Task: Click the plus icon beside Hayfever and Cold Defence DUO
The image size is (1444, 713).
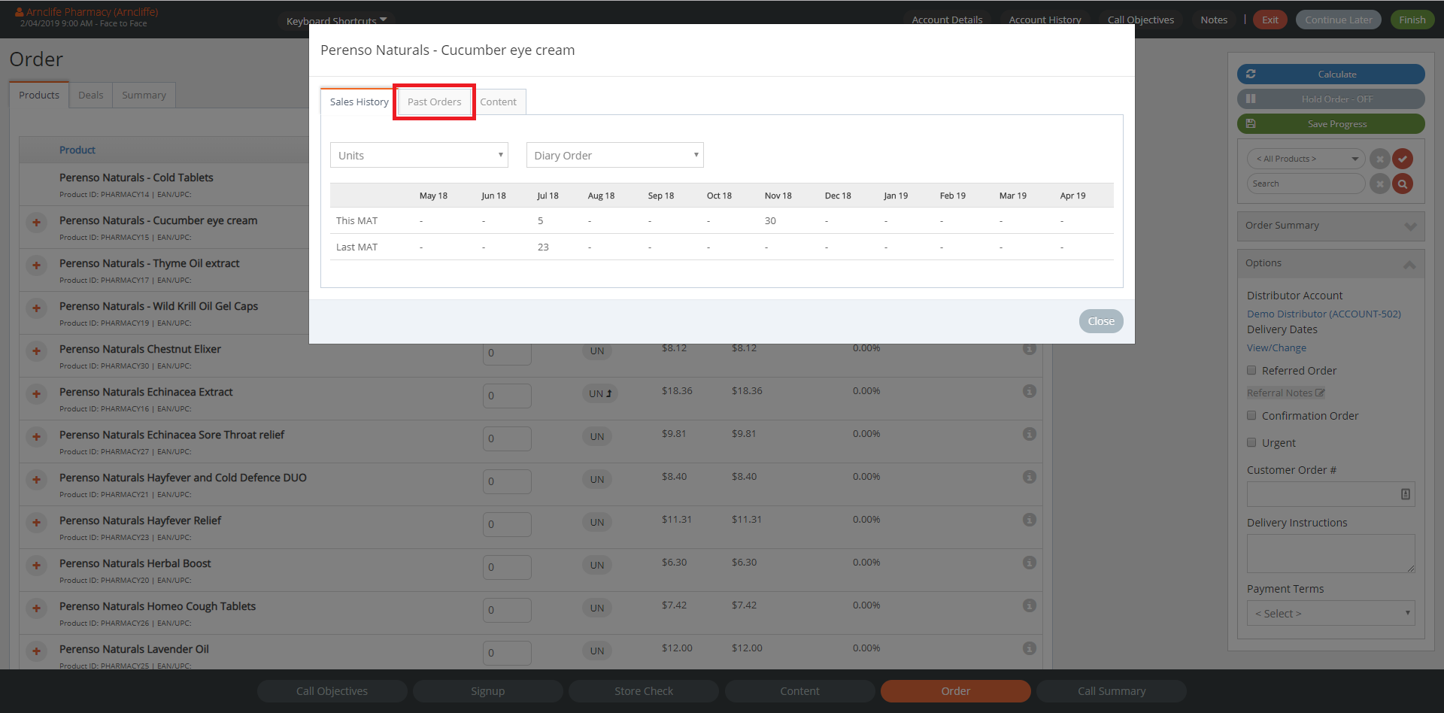Action: click(36, 480)
